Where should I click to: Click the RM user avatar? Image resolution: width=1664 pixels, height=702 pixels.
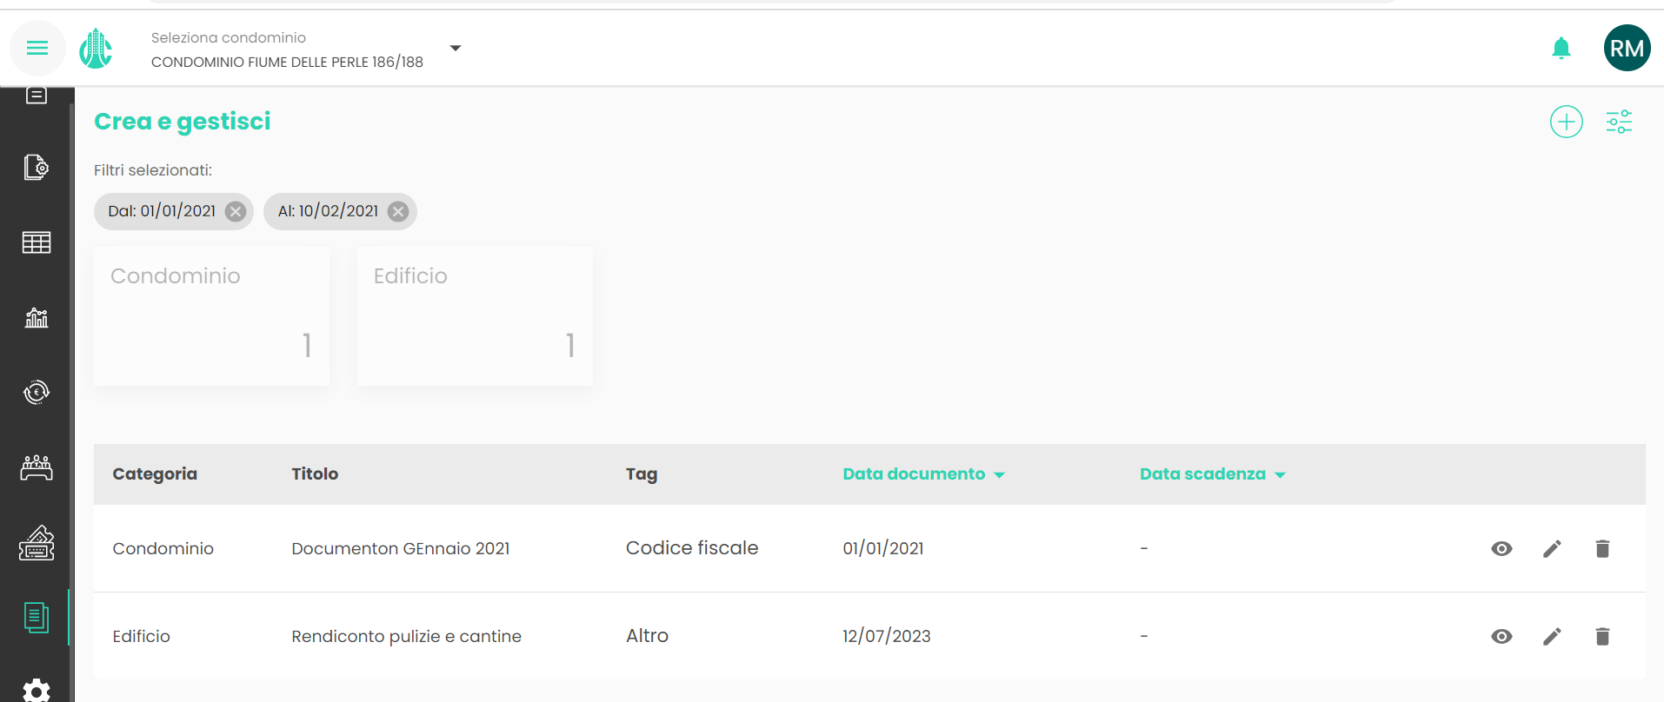click(1626, 49)
